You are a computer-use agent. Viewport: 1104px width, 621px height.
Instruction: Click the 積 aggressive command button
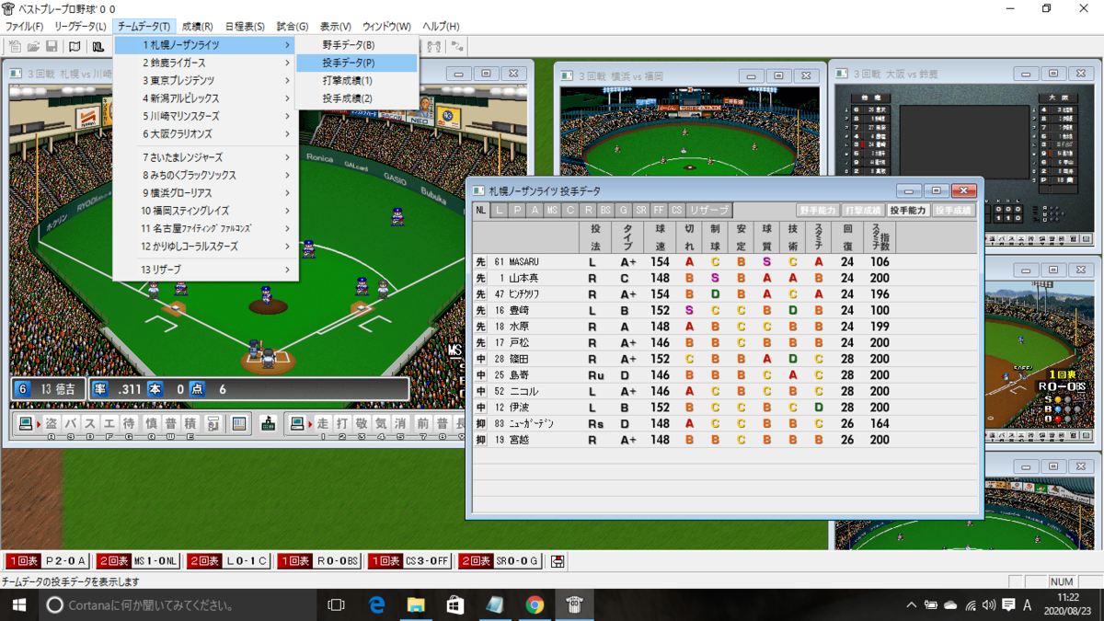click(190, 423)
